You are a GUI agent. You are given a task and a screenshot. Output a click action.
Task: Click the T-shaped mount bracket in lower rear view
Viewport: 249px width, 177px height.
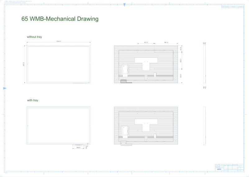[145, 124]
